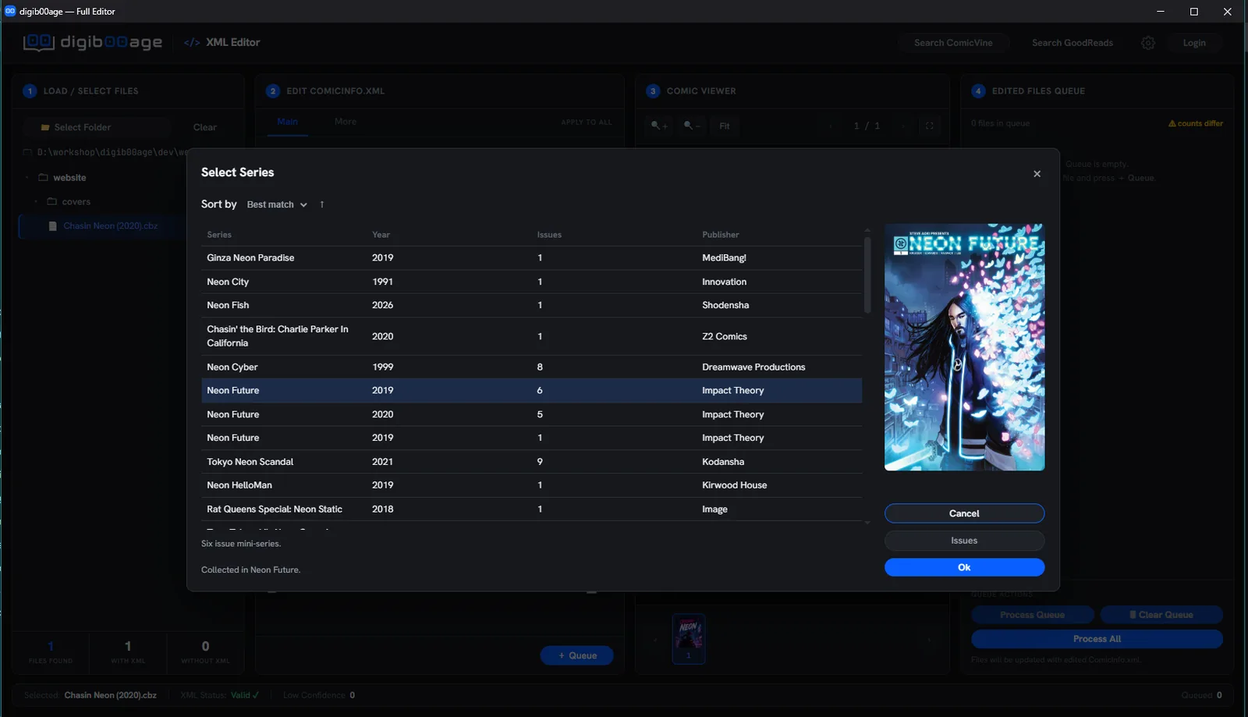Screen dimensions: 1248x717
Task: Click the Cancel button in dialog
Action: (x=964, y=513)
